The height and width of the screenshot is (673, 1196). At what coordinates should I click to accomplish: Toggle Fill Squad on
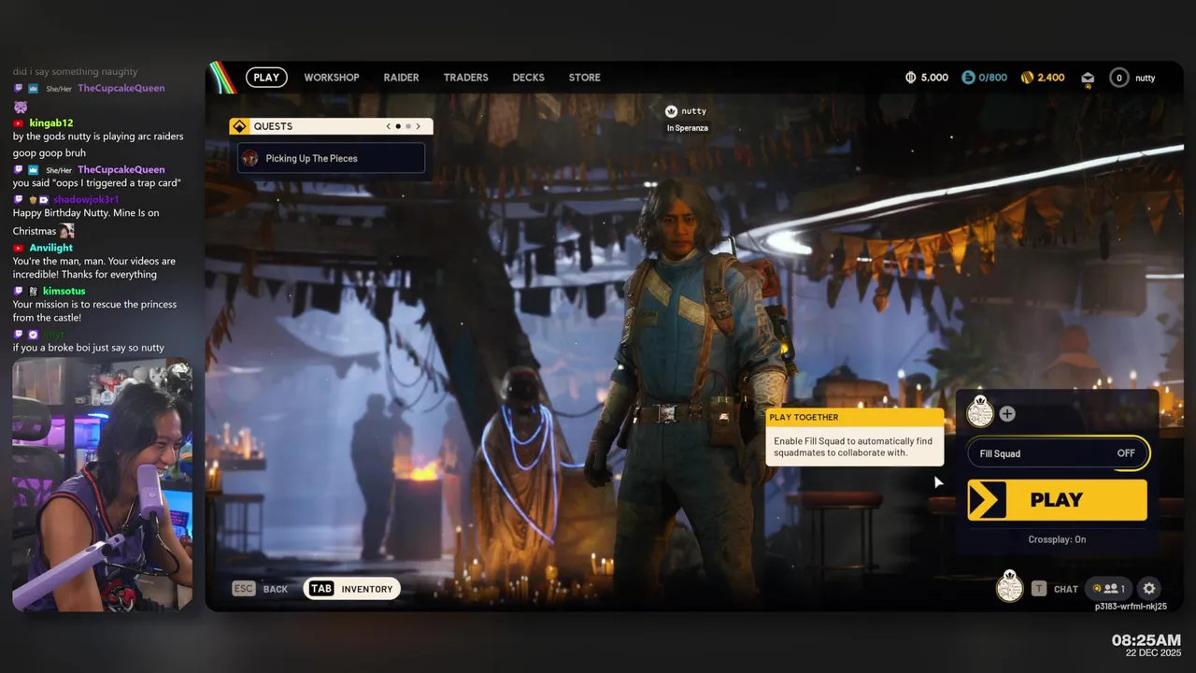1058,453
